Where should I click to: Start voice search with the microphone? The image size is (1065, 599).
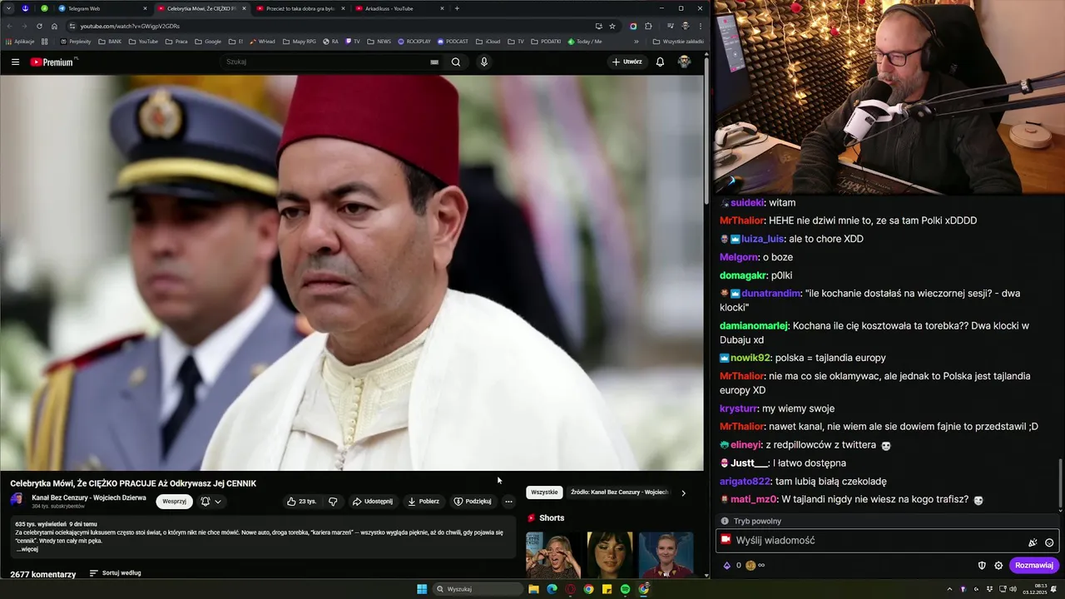point(484,62)
